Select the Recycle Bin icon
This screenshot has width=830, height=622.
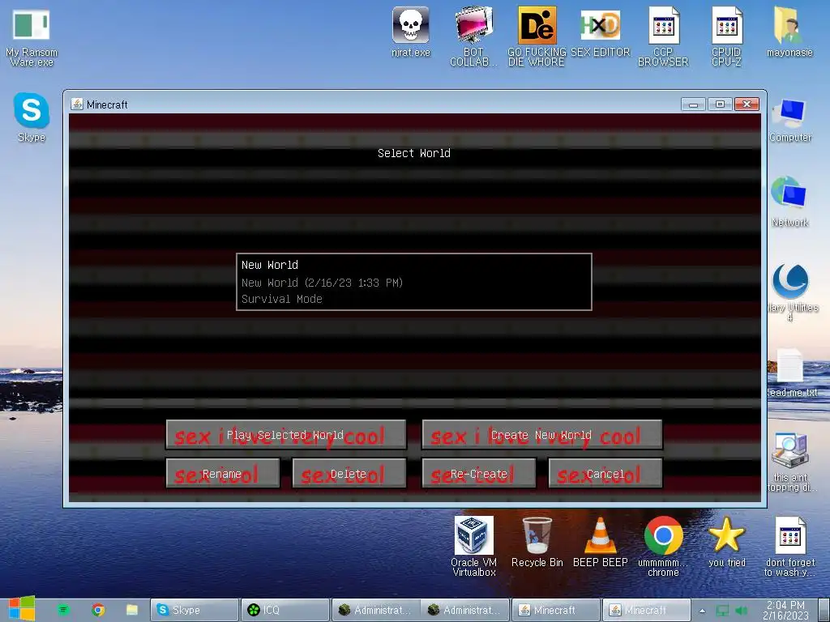[537, 542]
